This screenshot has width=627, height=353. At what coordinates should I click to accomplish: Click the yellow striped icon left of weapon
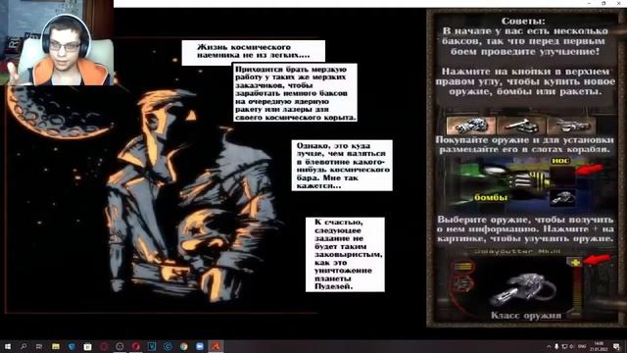click(463, 267)
